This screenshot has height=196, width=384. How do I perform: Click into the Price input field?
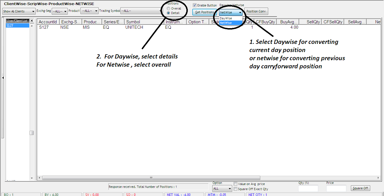coord(336,188)
